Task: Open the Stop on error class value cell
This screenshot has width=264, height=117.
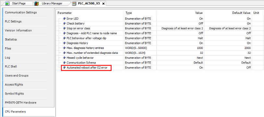Action: click(x=180, y=28)
